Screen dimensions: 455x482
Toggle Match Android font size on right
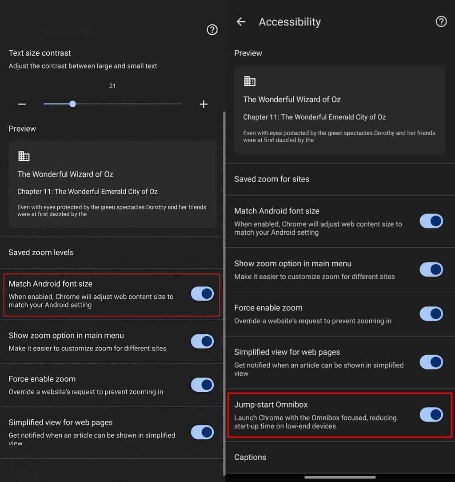point(431,221)
